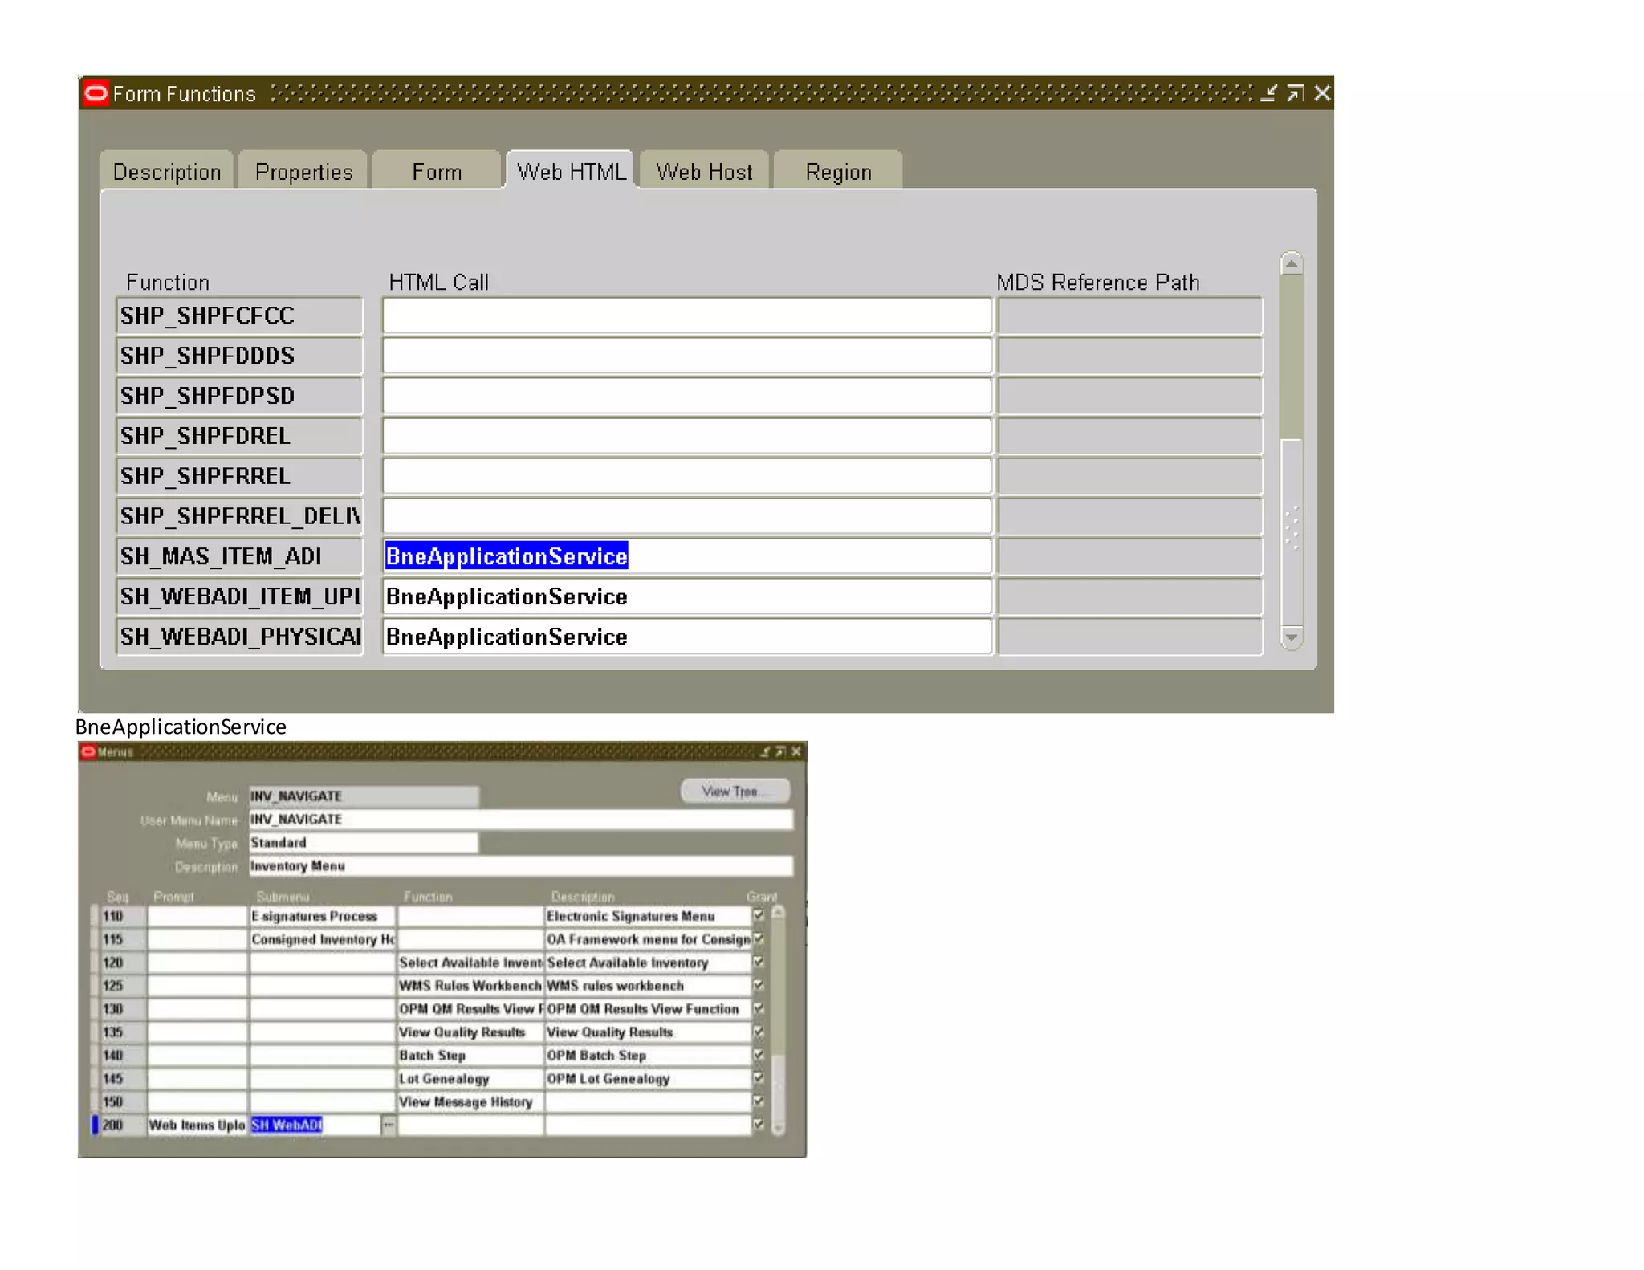Select function WMS Rules Workbench
Image resolution: width=1644 pixels, height=1270 pixels.
470,986
